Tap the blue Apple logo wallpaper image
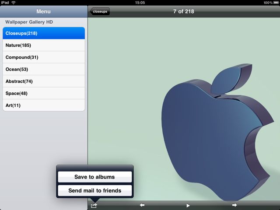 (x=218, y=132)
